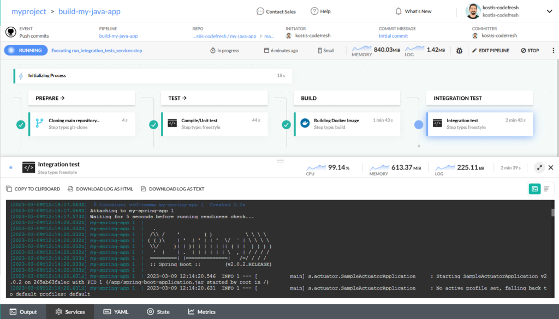Click the step panel LOG 225.11 graph
This screenshot has width=559, height=319.
coord(445,167)
